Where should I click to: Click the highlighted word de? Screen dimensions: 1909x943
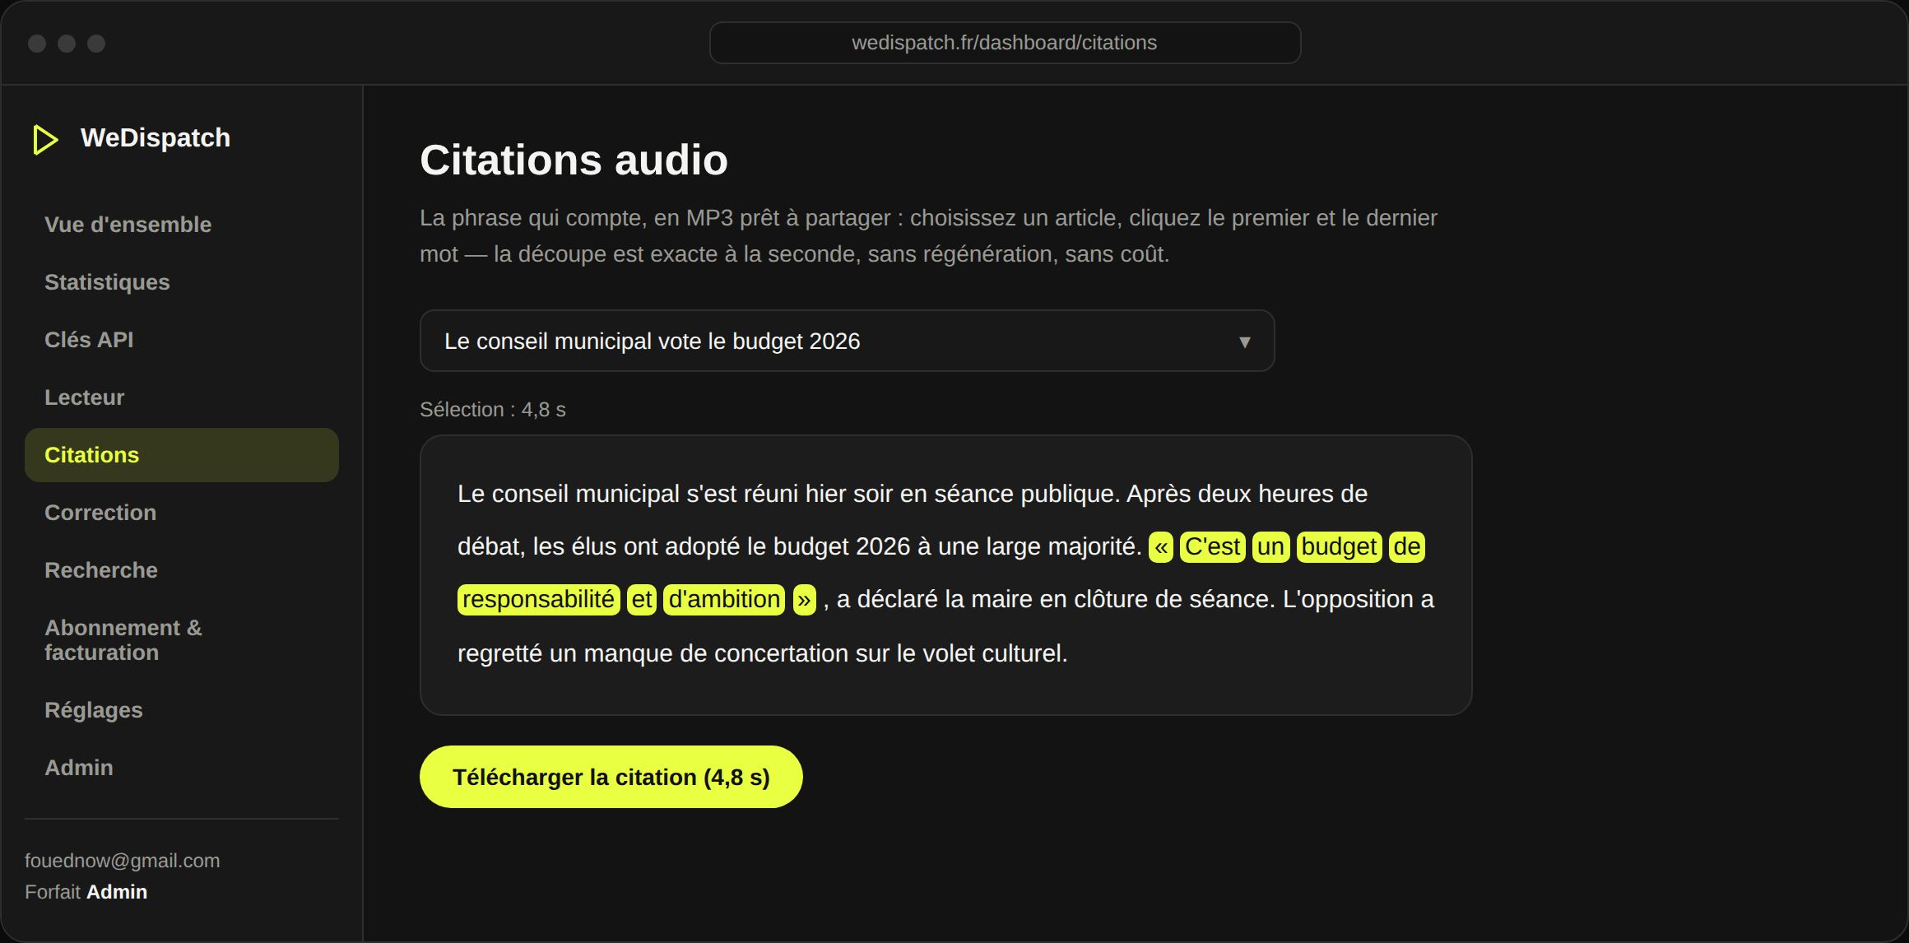tap(1407, 547)
